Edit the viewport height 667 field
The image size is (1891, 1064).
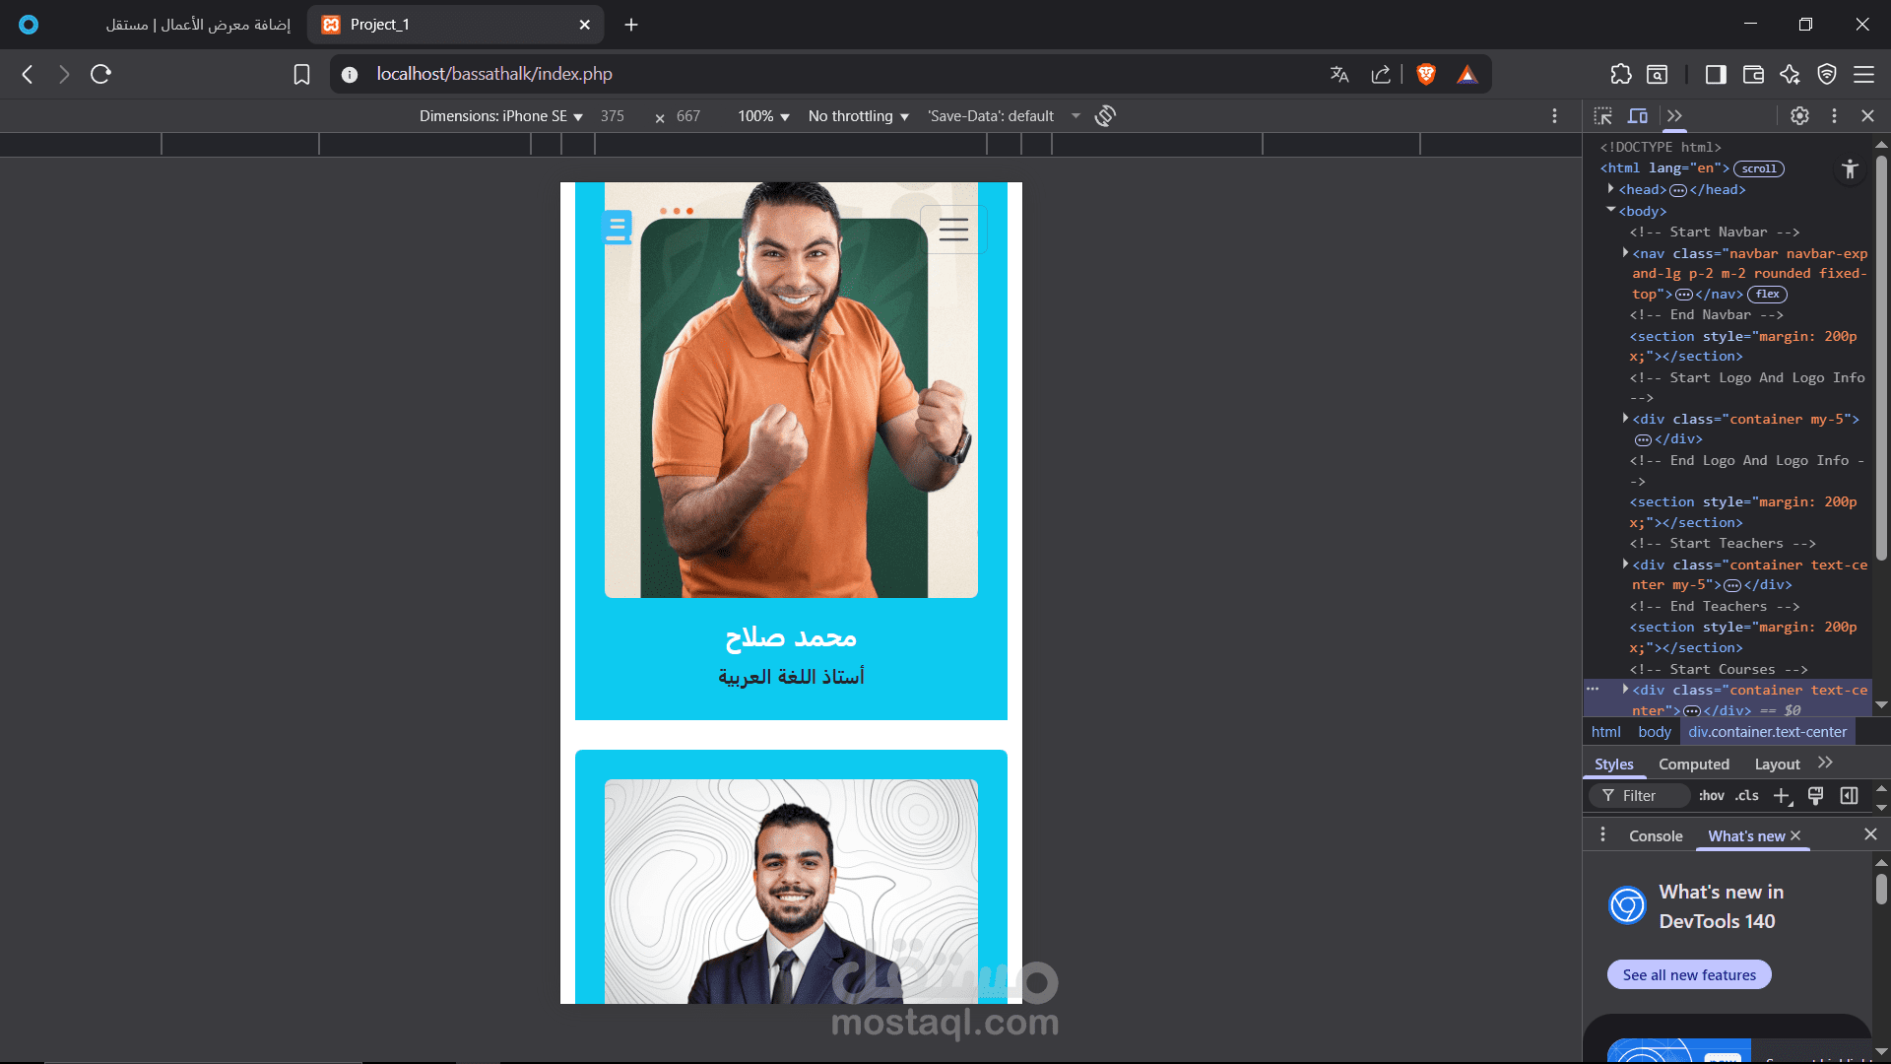[x=688, y=116]
